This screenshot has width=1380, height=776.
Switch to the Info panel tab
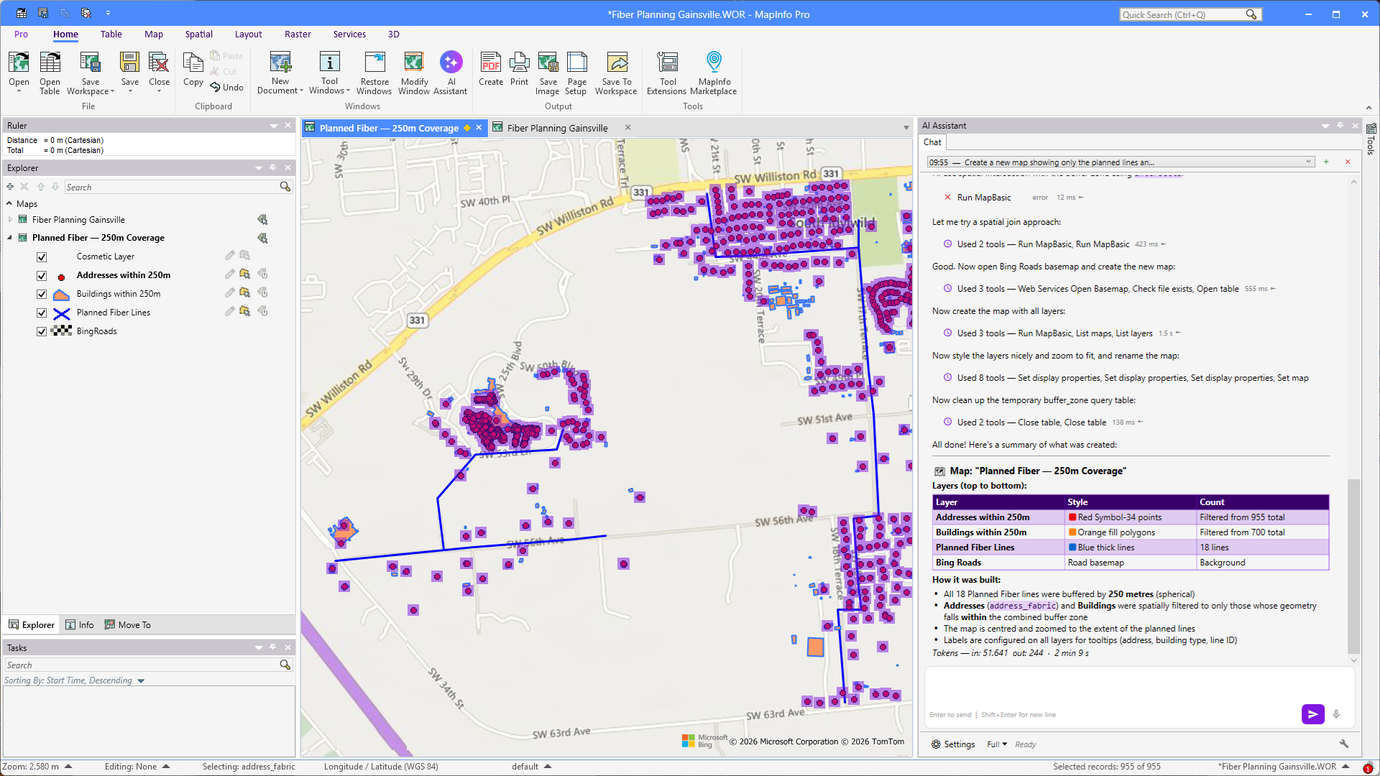(80, 625)
